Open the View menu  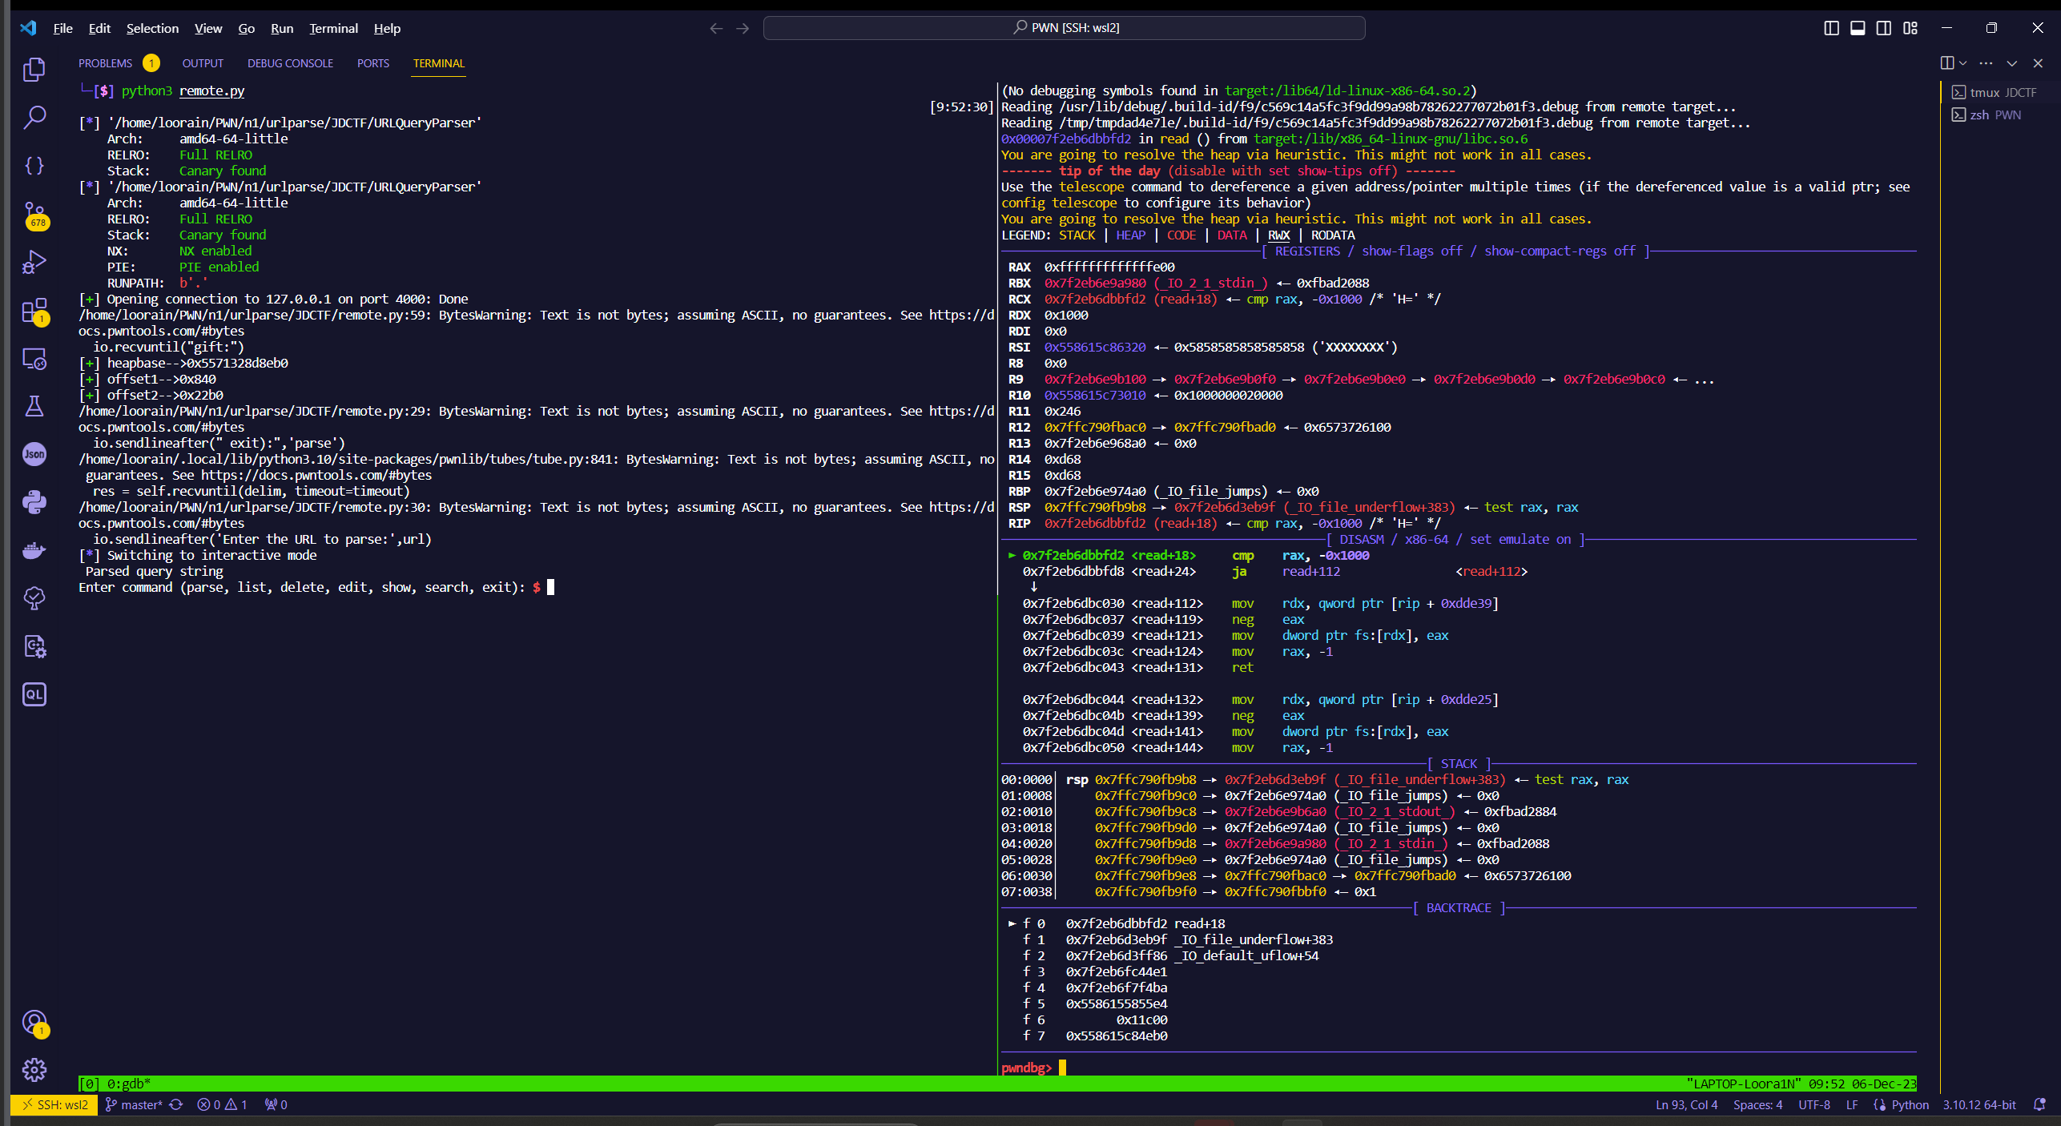pyautogui.click(x=208, y=28)
